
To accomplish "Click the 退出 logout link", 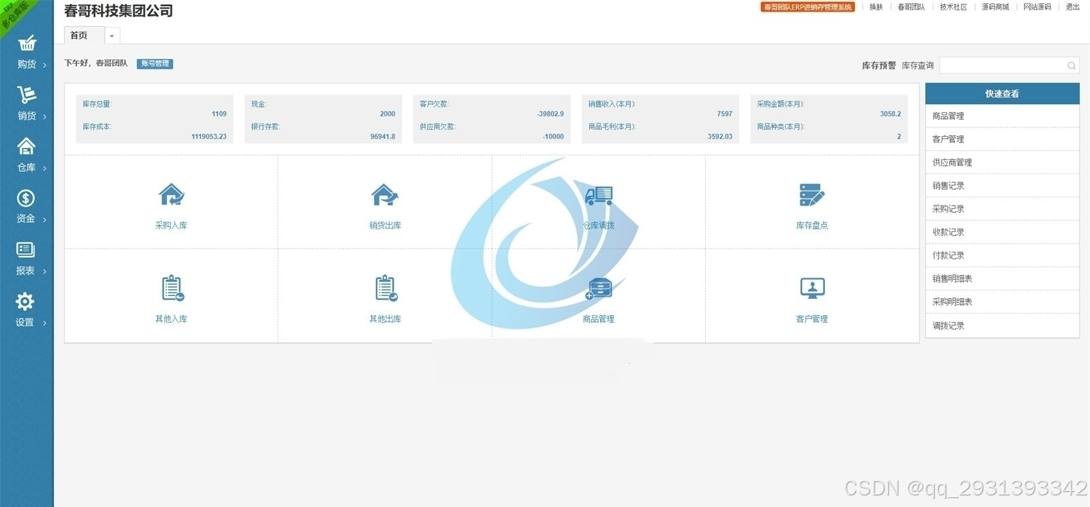I will 1072,7.
